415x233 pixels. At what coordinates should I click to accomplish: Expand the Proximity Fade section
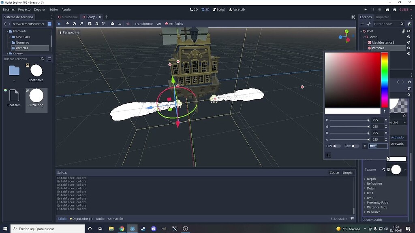377,203
